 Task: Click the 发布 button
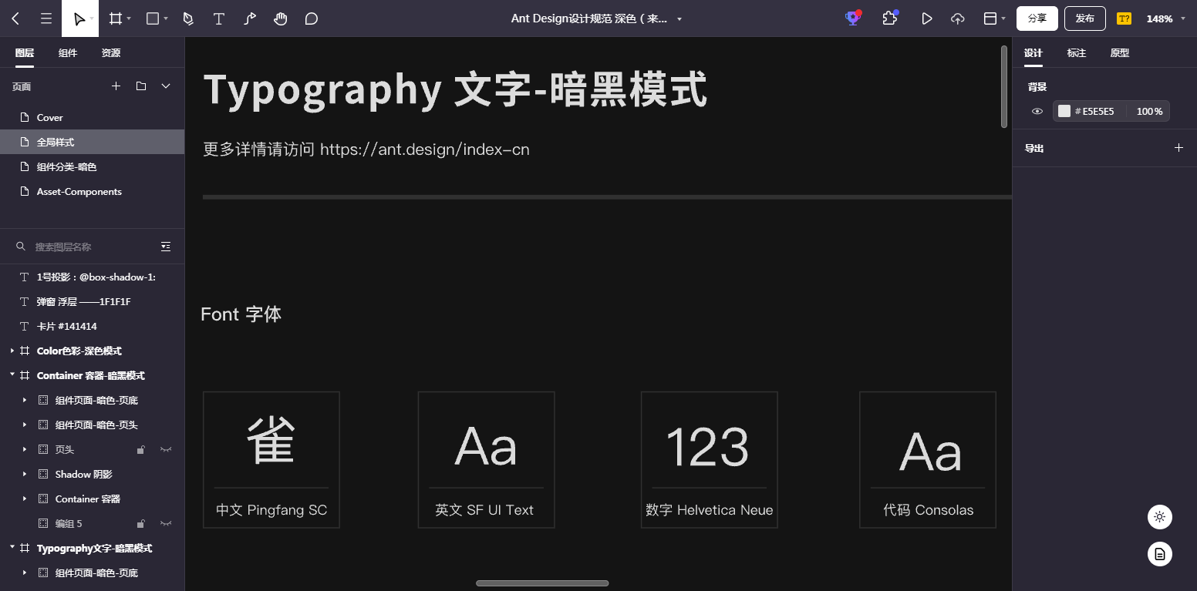(x=1085, y=18)
